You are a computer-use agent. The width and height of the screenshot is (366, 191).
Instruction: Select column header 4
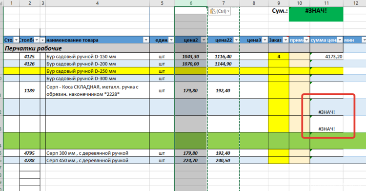click(x=97, y=3)
